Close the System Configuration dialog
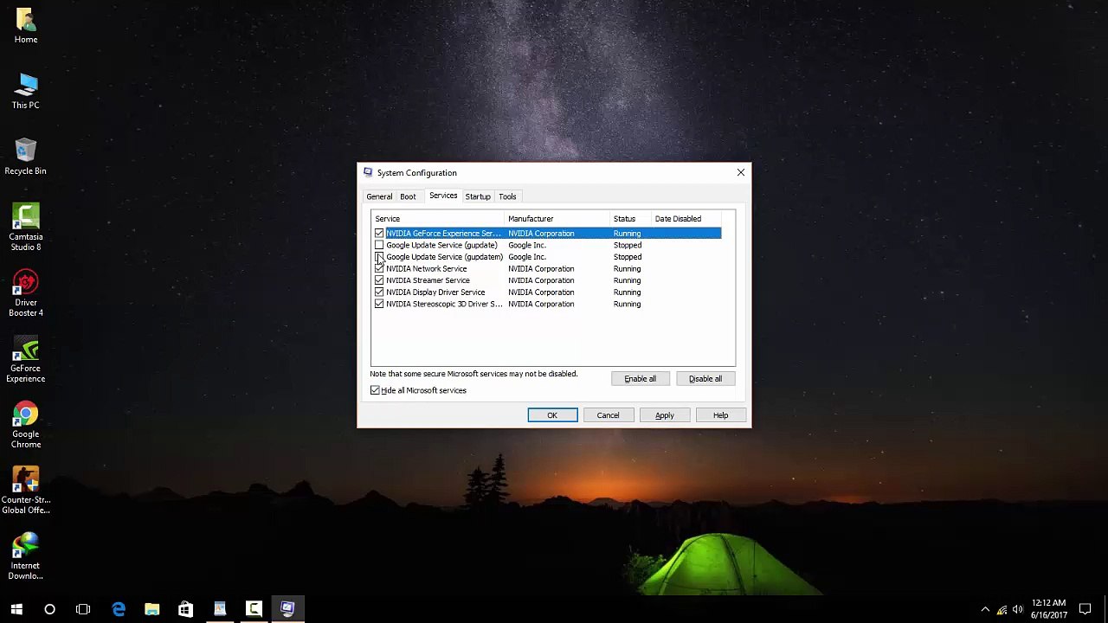The image size is (1108, 623). (741, 172)
